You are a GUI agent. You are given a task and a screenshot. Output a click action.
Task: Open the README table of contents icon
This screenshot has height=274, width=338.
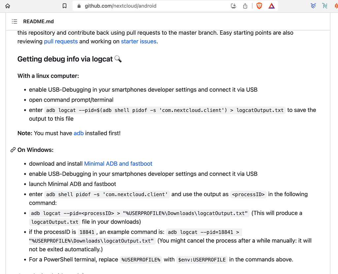(x=15, y=21)
